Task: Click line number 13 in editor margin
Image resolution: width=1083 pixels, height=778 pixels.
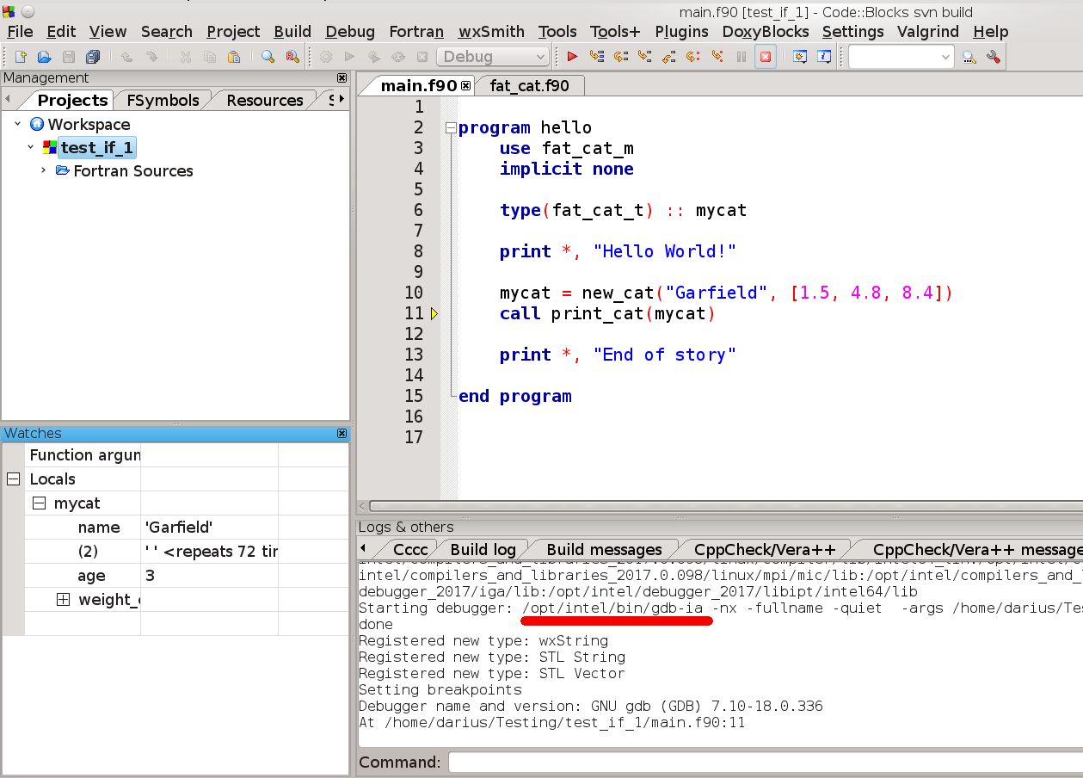Action: pyautogui.click(x=414, y=355)
